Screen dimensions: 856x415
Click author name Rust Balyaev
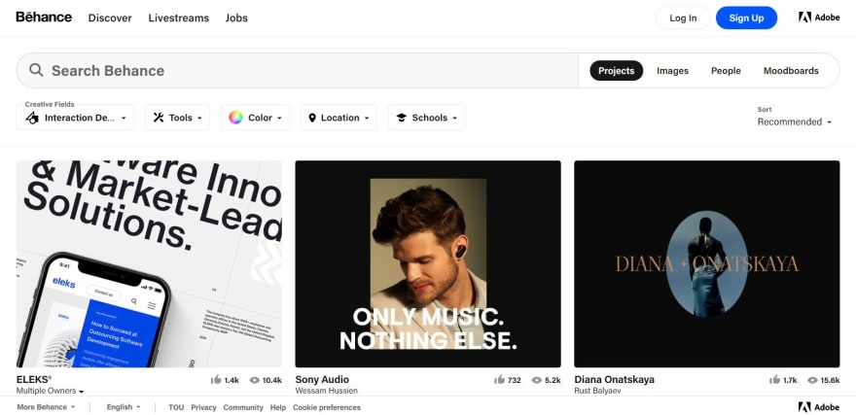click(x=598, y=391)
